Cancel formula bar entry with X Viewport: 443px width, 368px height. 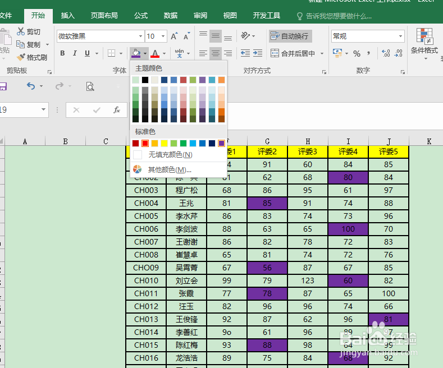pyautogui.click(x=76, y=110)
